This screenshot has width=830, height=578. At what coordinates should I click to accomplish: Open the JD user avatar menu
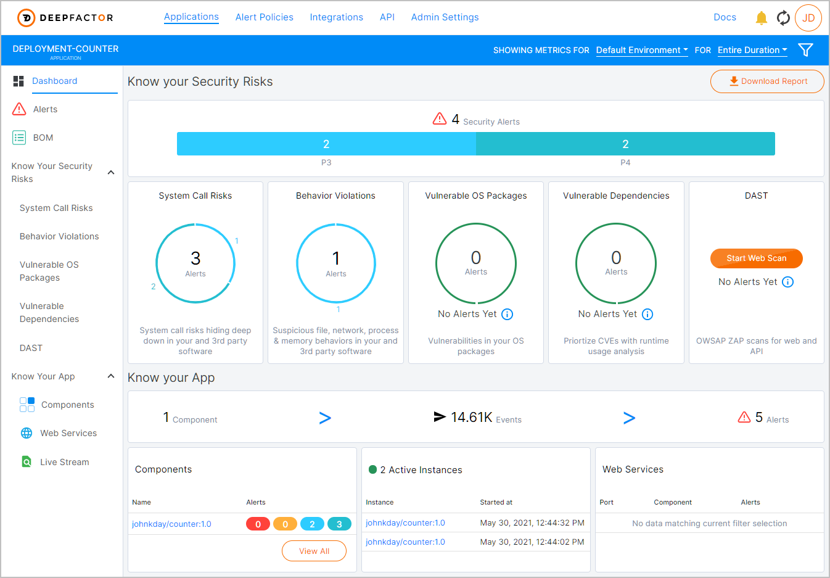click(808, 18)
